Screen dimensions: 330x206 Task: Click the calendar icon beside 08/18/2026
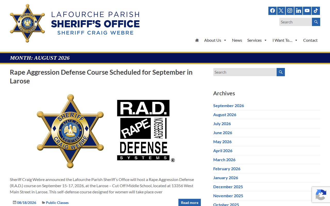[14, 202]
